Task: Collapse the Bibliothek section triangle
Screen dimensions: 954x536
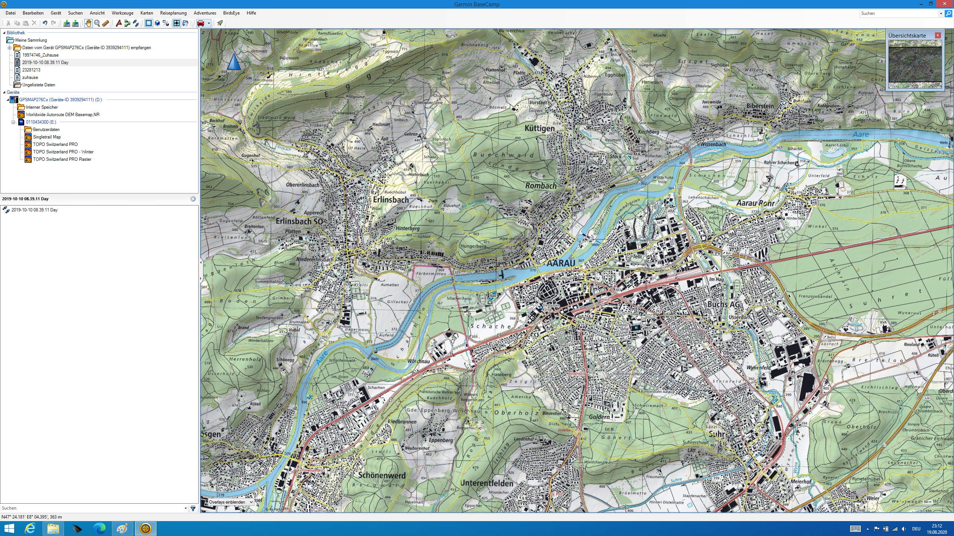Action: [x=4, y=33]
